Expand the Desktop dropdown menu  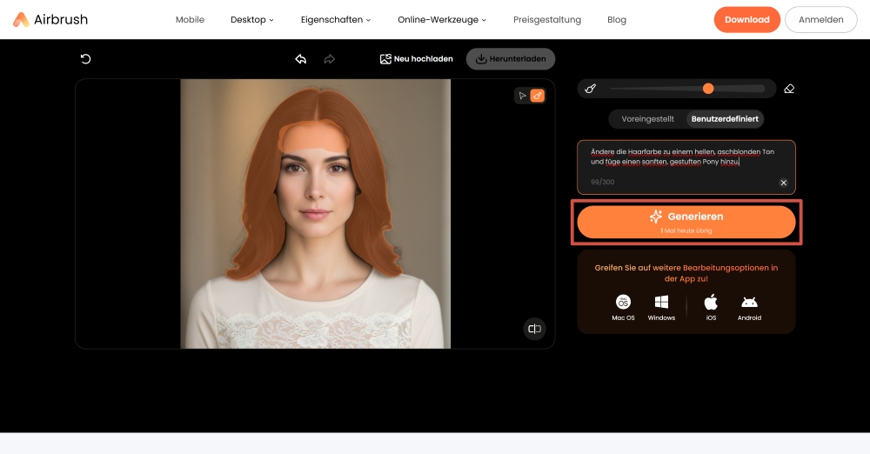pos(252,19)
